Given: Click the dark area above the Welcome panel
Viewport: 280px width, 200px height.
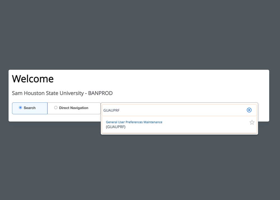Looking at the screenshot, I should (x=140, y=34).
